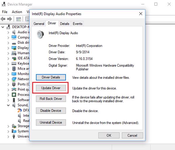The height and width of the screenshot is (150, 175).
Task: Click the Mice device category icon
Action: click(14, 69)
